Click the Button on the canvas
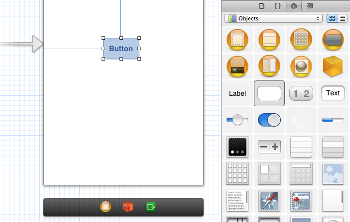 [x=121, y=49]
